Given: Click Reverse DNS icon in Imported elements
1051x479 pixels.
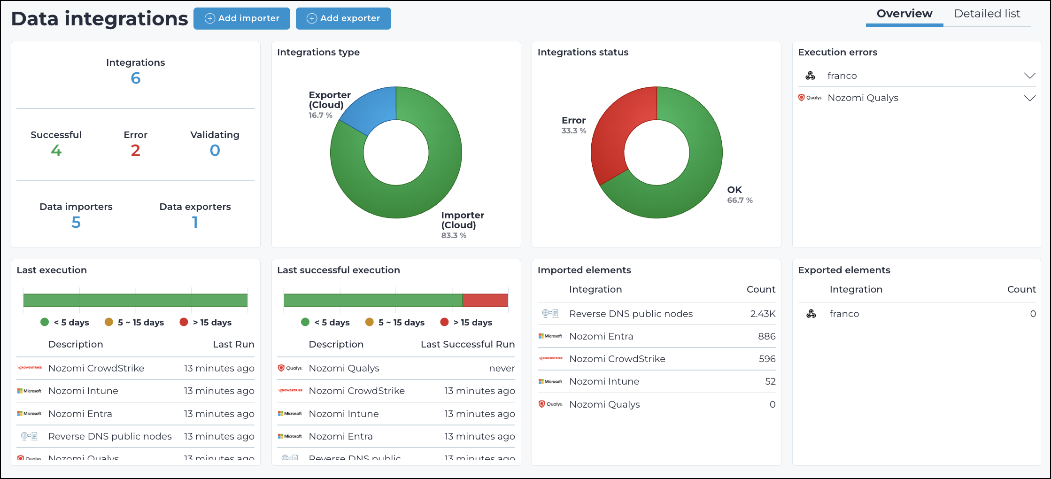Looking at the screenshot, I should 550,313.
